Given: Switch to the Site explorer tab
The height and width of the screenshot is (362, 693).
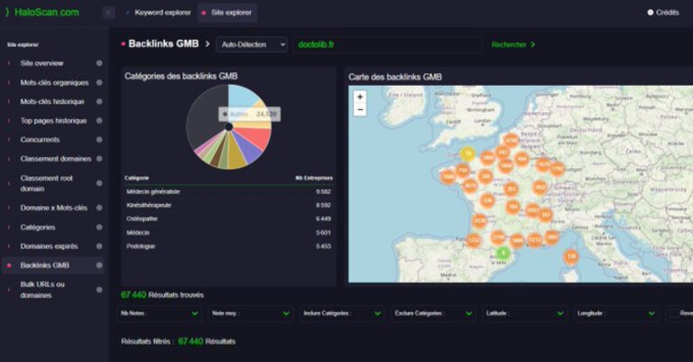Looking at the screenshot, I should [x=227, y=13].
